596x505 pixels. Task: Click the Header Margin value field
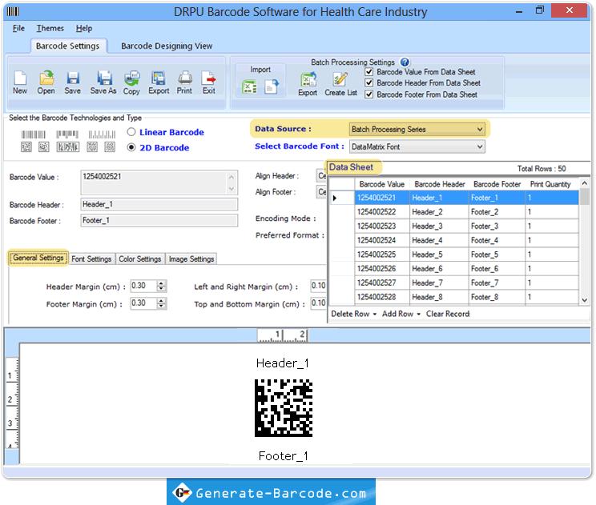(143, 286)
